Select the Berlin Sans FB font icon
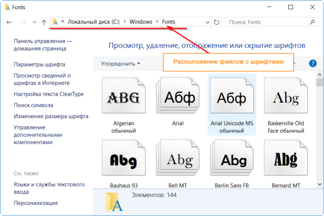This screenshot has height=216, width=324. [232, 158]
